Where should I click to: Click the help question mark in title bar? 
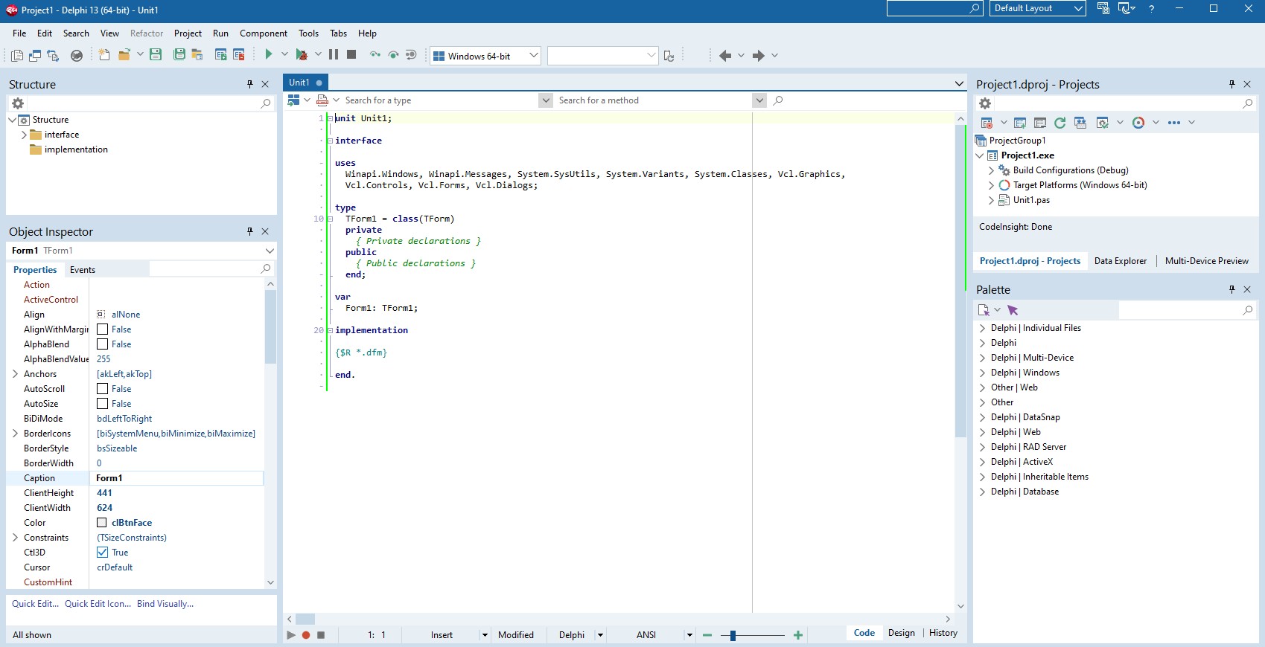tap(1151, 9)
